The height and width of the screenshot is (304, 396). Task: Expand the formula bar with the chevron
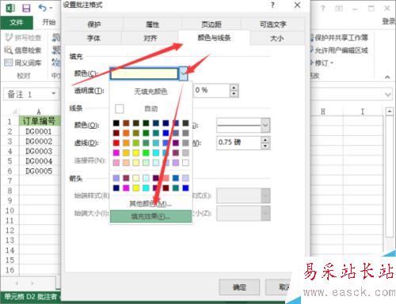(387, 94)
